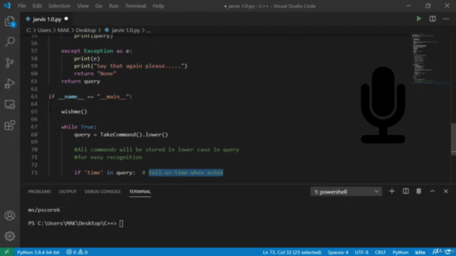
Task: Split the terminal panel
Action: pyautogui.click(x=405, y=191)
